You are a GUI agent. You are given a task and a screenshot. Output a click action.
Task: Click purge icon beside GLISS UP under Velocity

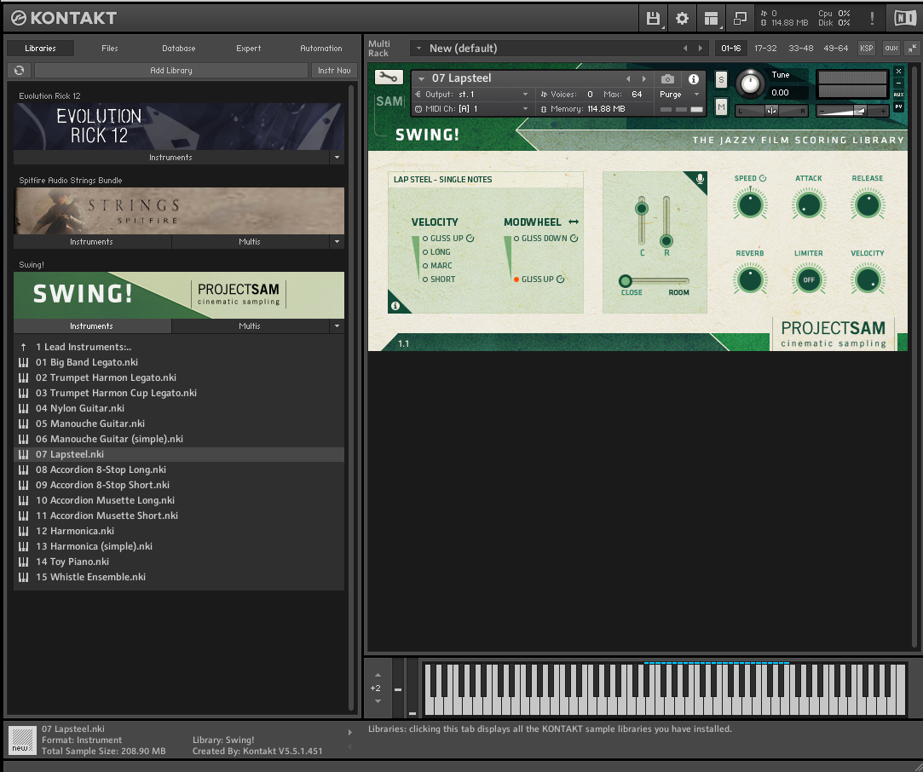[x=470, y=239]
